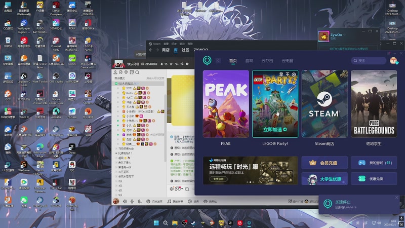The height and width of the screenshot is (228, 405).
Task: Click ZywOo avatar in Steam friends window
Action: click(x=323, y=36)
